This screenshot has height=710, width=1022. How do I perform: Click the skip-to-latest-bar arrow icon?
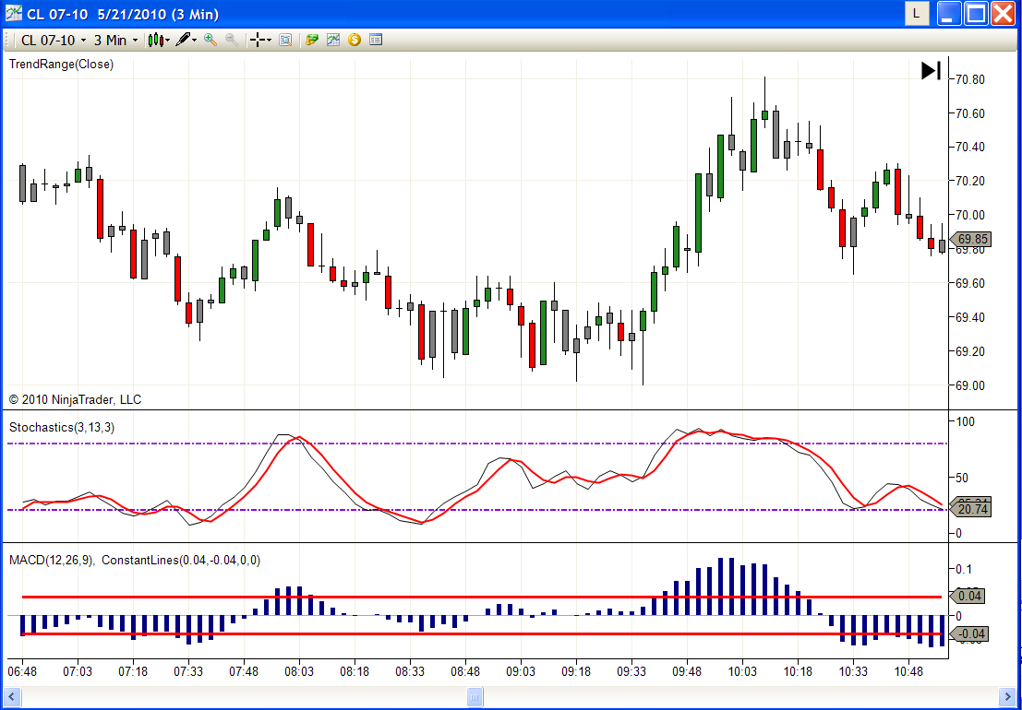(x=931, y=70)
